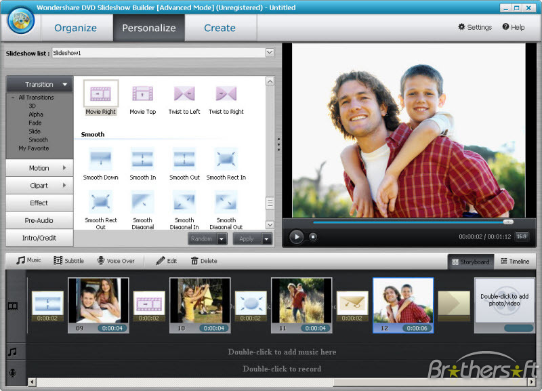Select the 3D transition category
This screenshot has height=391, width=542.
click(32, 106)
